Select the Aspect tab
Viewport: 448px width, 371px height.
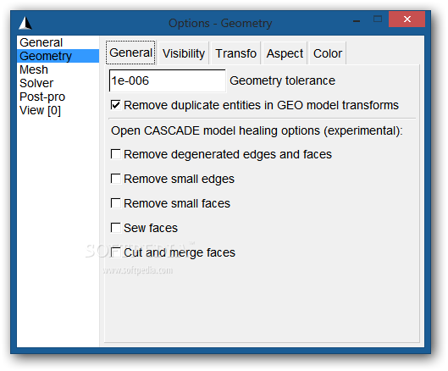[285, 53]
